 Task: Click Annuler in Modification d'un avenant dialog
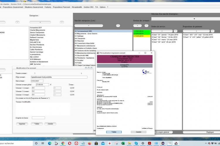50,124
